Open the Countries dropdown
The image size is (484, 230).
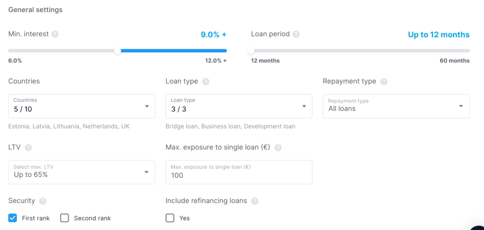point(81,106)
